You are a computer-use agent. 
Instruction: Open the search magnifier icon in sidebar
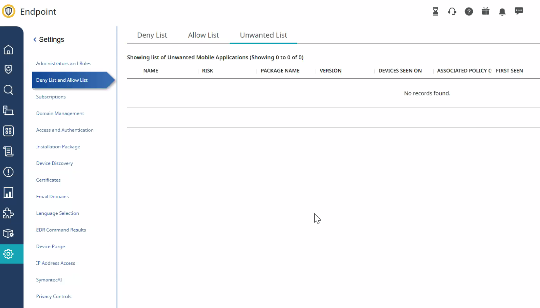[8, 90]
